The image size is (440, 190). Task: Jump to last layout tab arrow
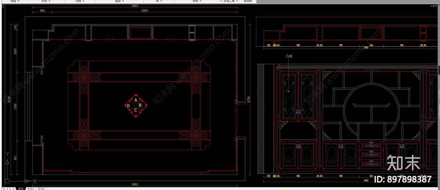tap(13, 189)
